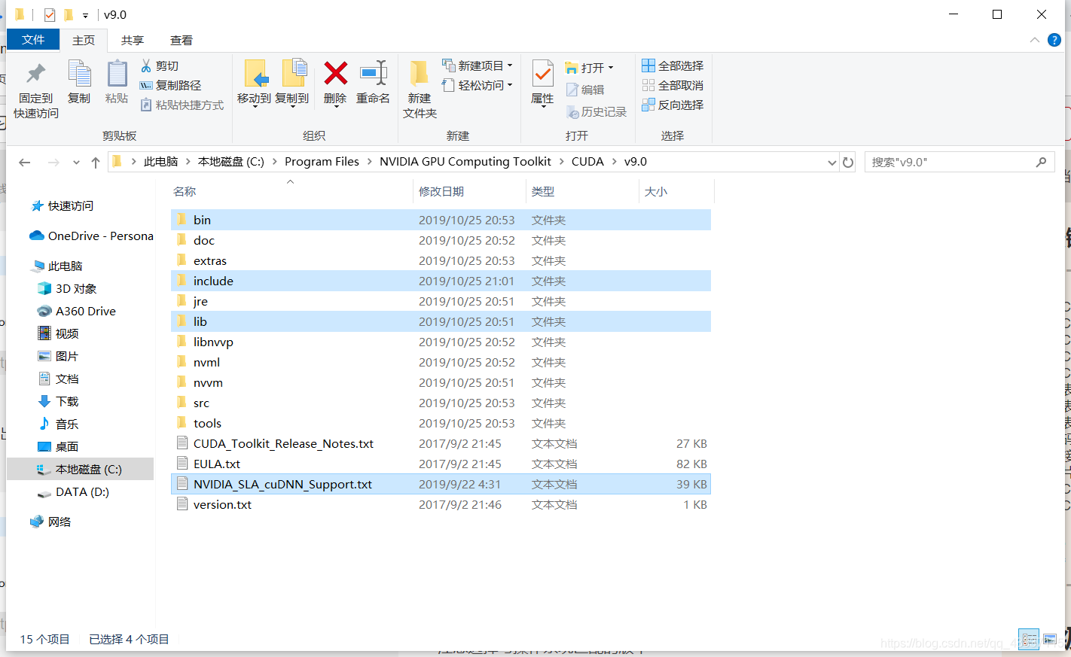Select A360 Drive in sidebar
This screenshot has height=657, width=1071.
click(x=77, y=312)
